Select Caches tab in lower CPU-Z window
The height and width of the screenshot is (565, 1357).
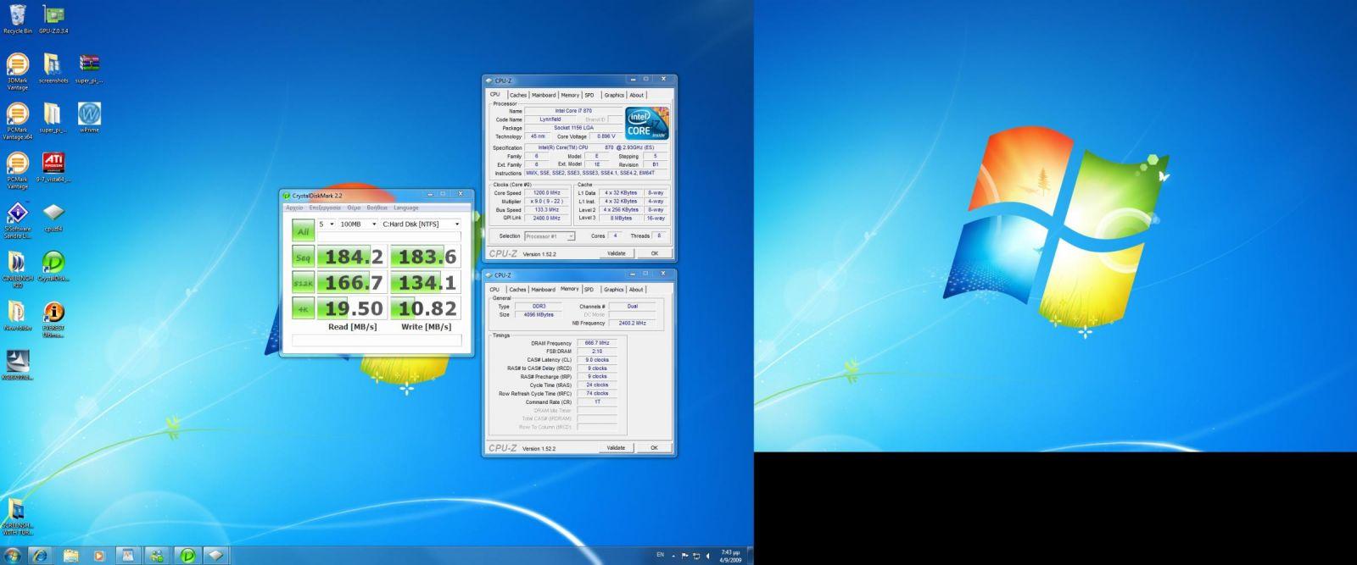(x=517, y=290)
